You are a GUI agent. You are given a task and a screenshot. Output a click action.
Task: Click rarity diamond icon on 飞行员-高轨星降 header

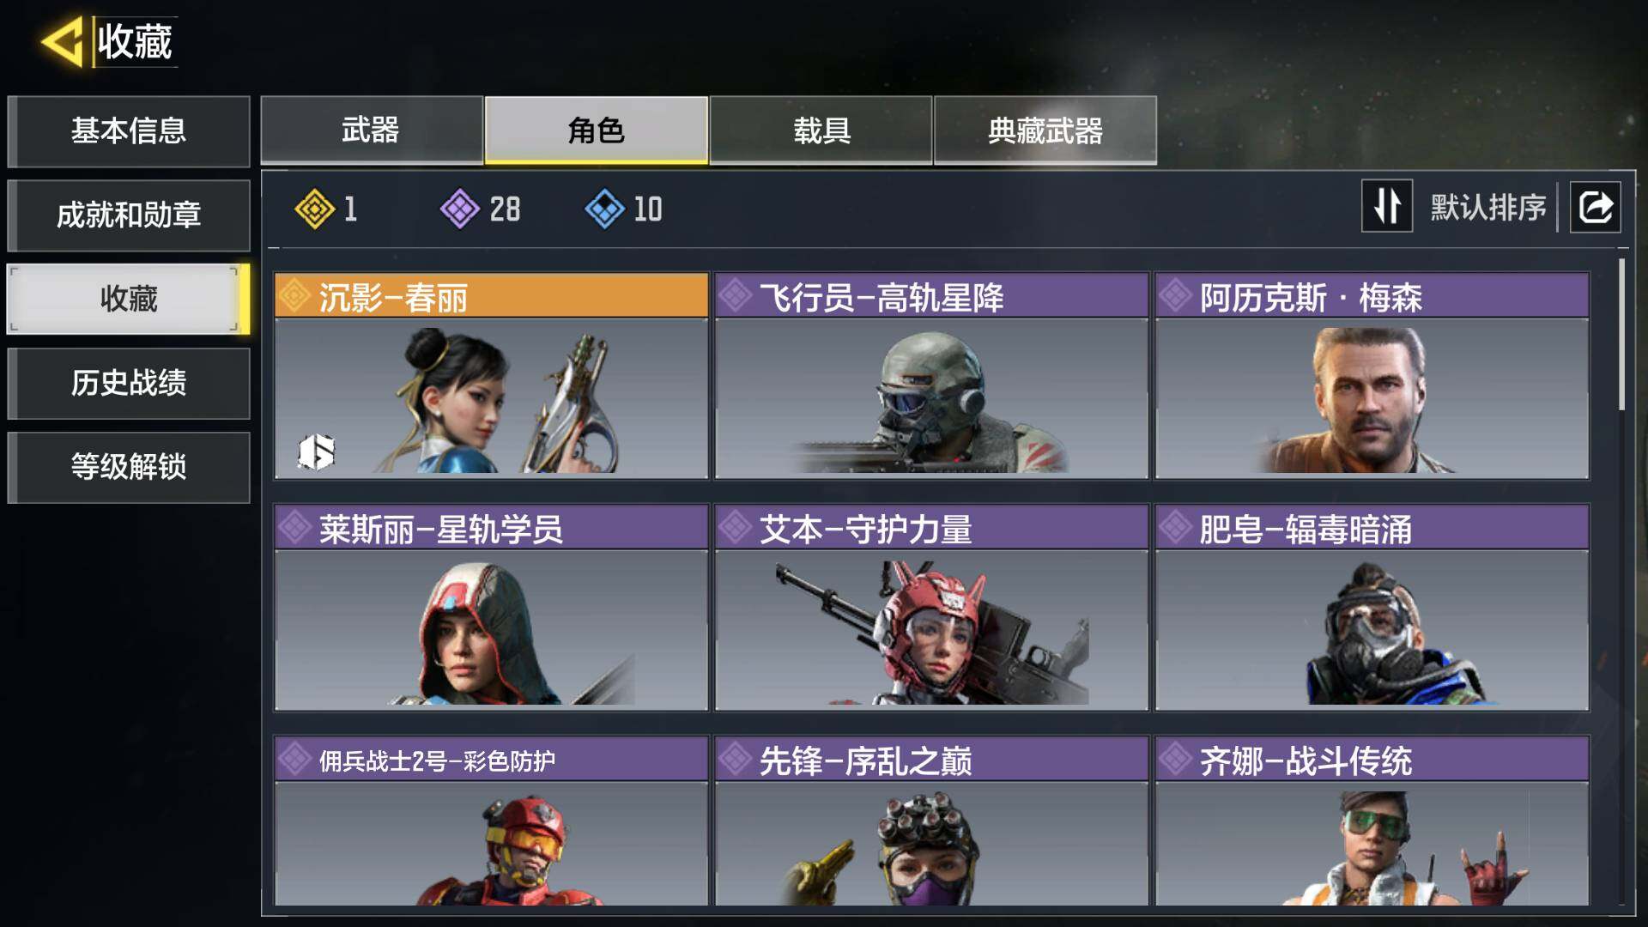[736, 296]
